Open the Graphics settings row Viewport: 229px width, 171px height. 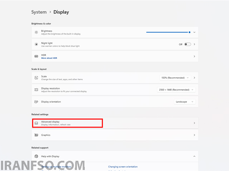point(115,135)
